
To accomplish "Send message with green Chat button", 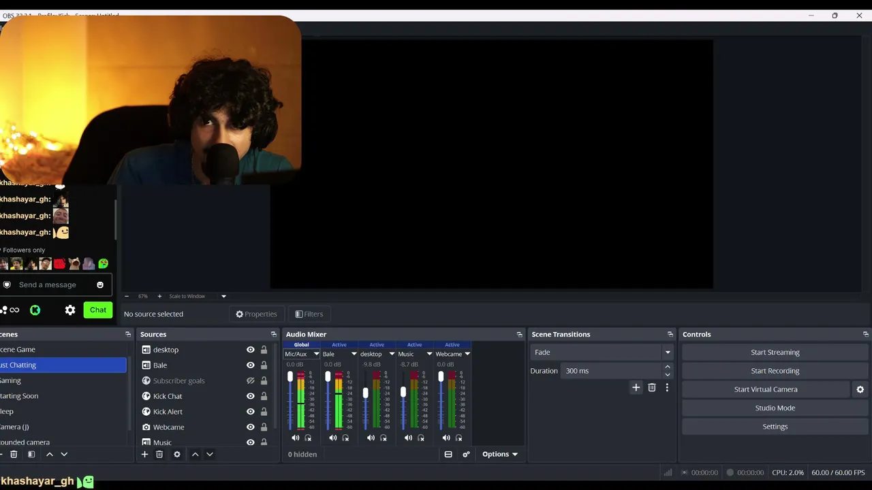I will 98,310.
